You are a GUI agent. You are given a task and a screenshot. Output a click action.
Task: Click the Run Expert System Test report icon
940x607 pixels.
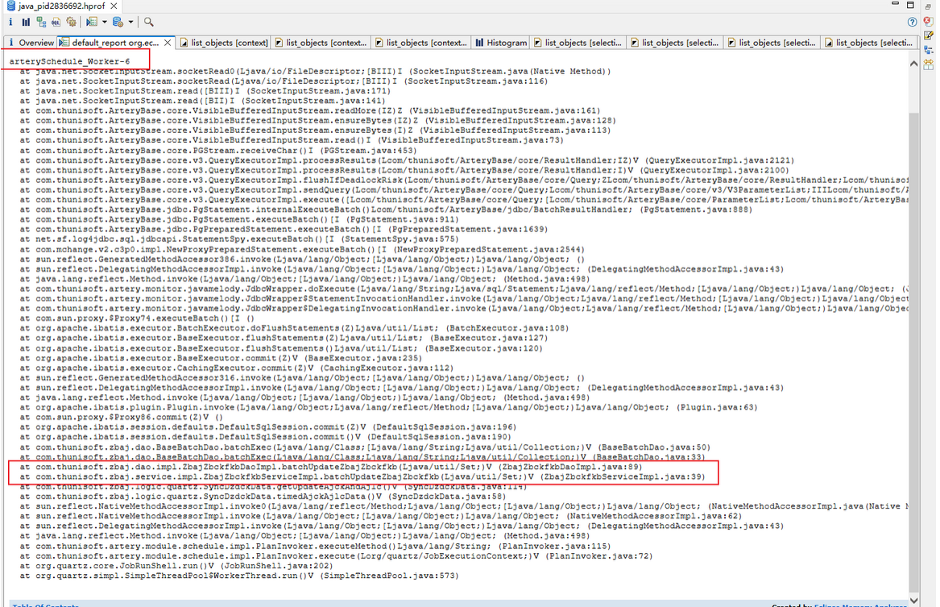click(92, 23)
